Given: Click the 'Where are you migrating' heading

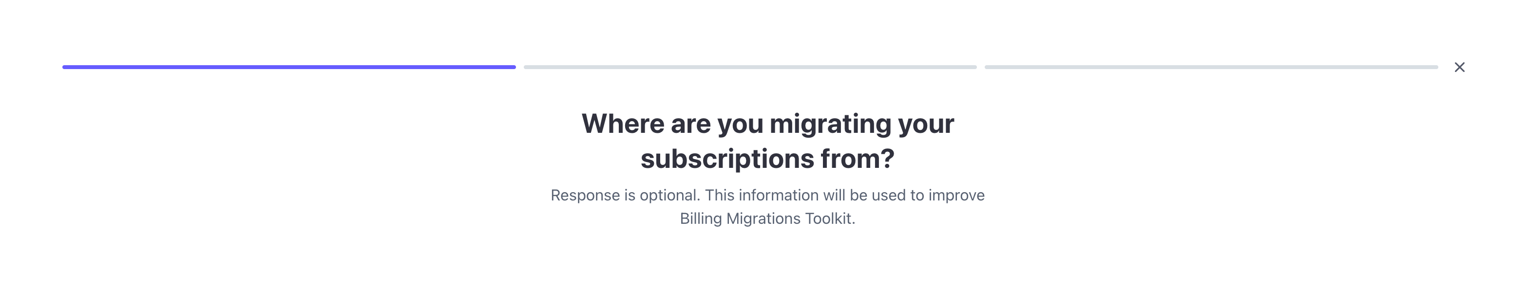Looking at the screenshot, I should [768, 125].
